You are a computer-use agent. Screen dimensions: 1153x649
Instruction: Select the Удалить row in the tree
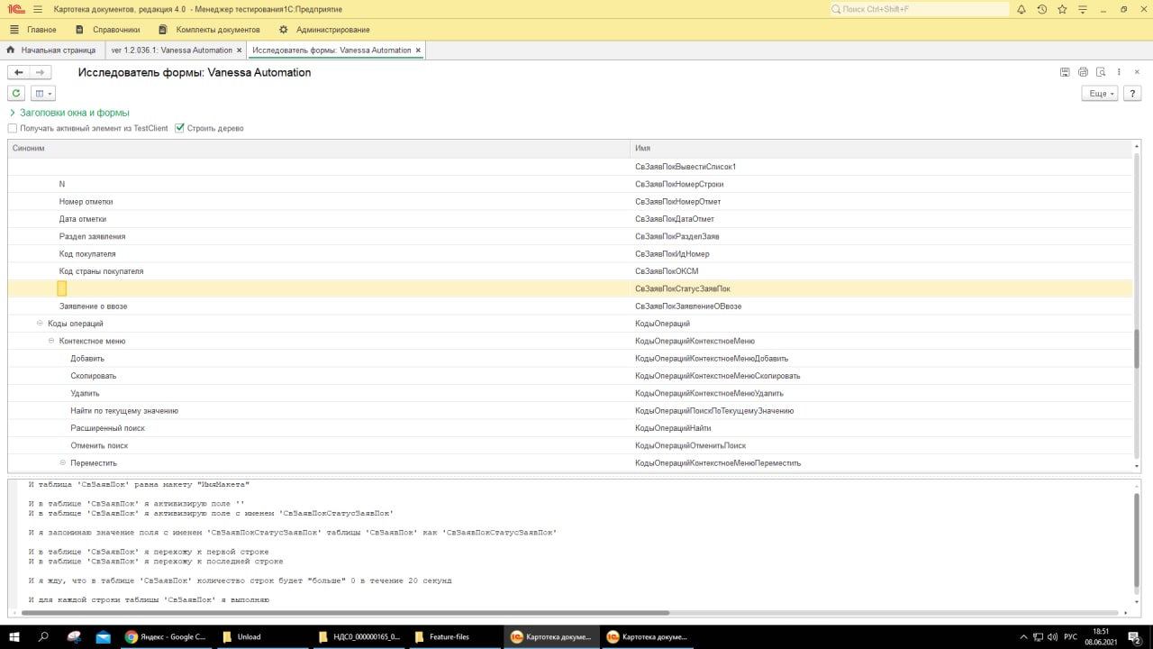tap(570, 393)
